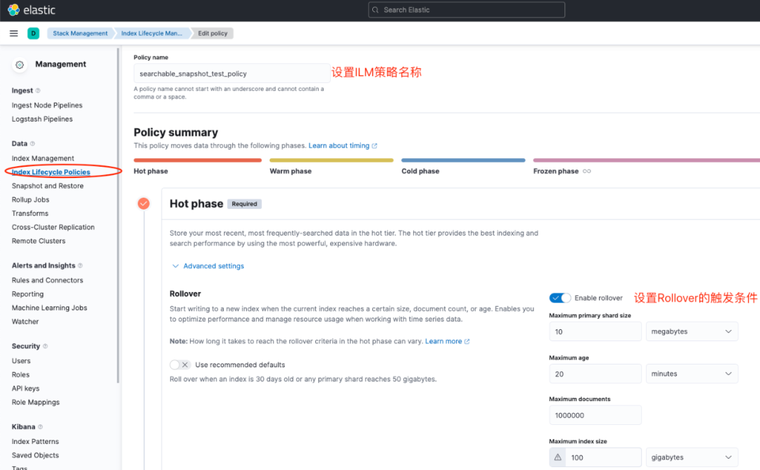This screenshot has height=470, width=760.
Task: Click the Policy name input field
Action: 232,73
